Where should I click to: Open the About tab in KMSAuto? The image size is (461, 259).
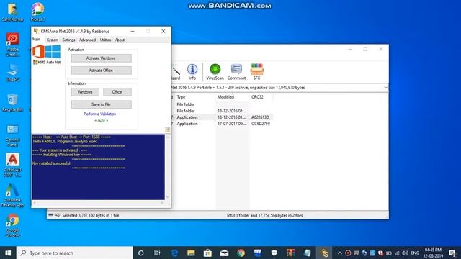pyautogui.click(x=120, y=40)
